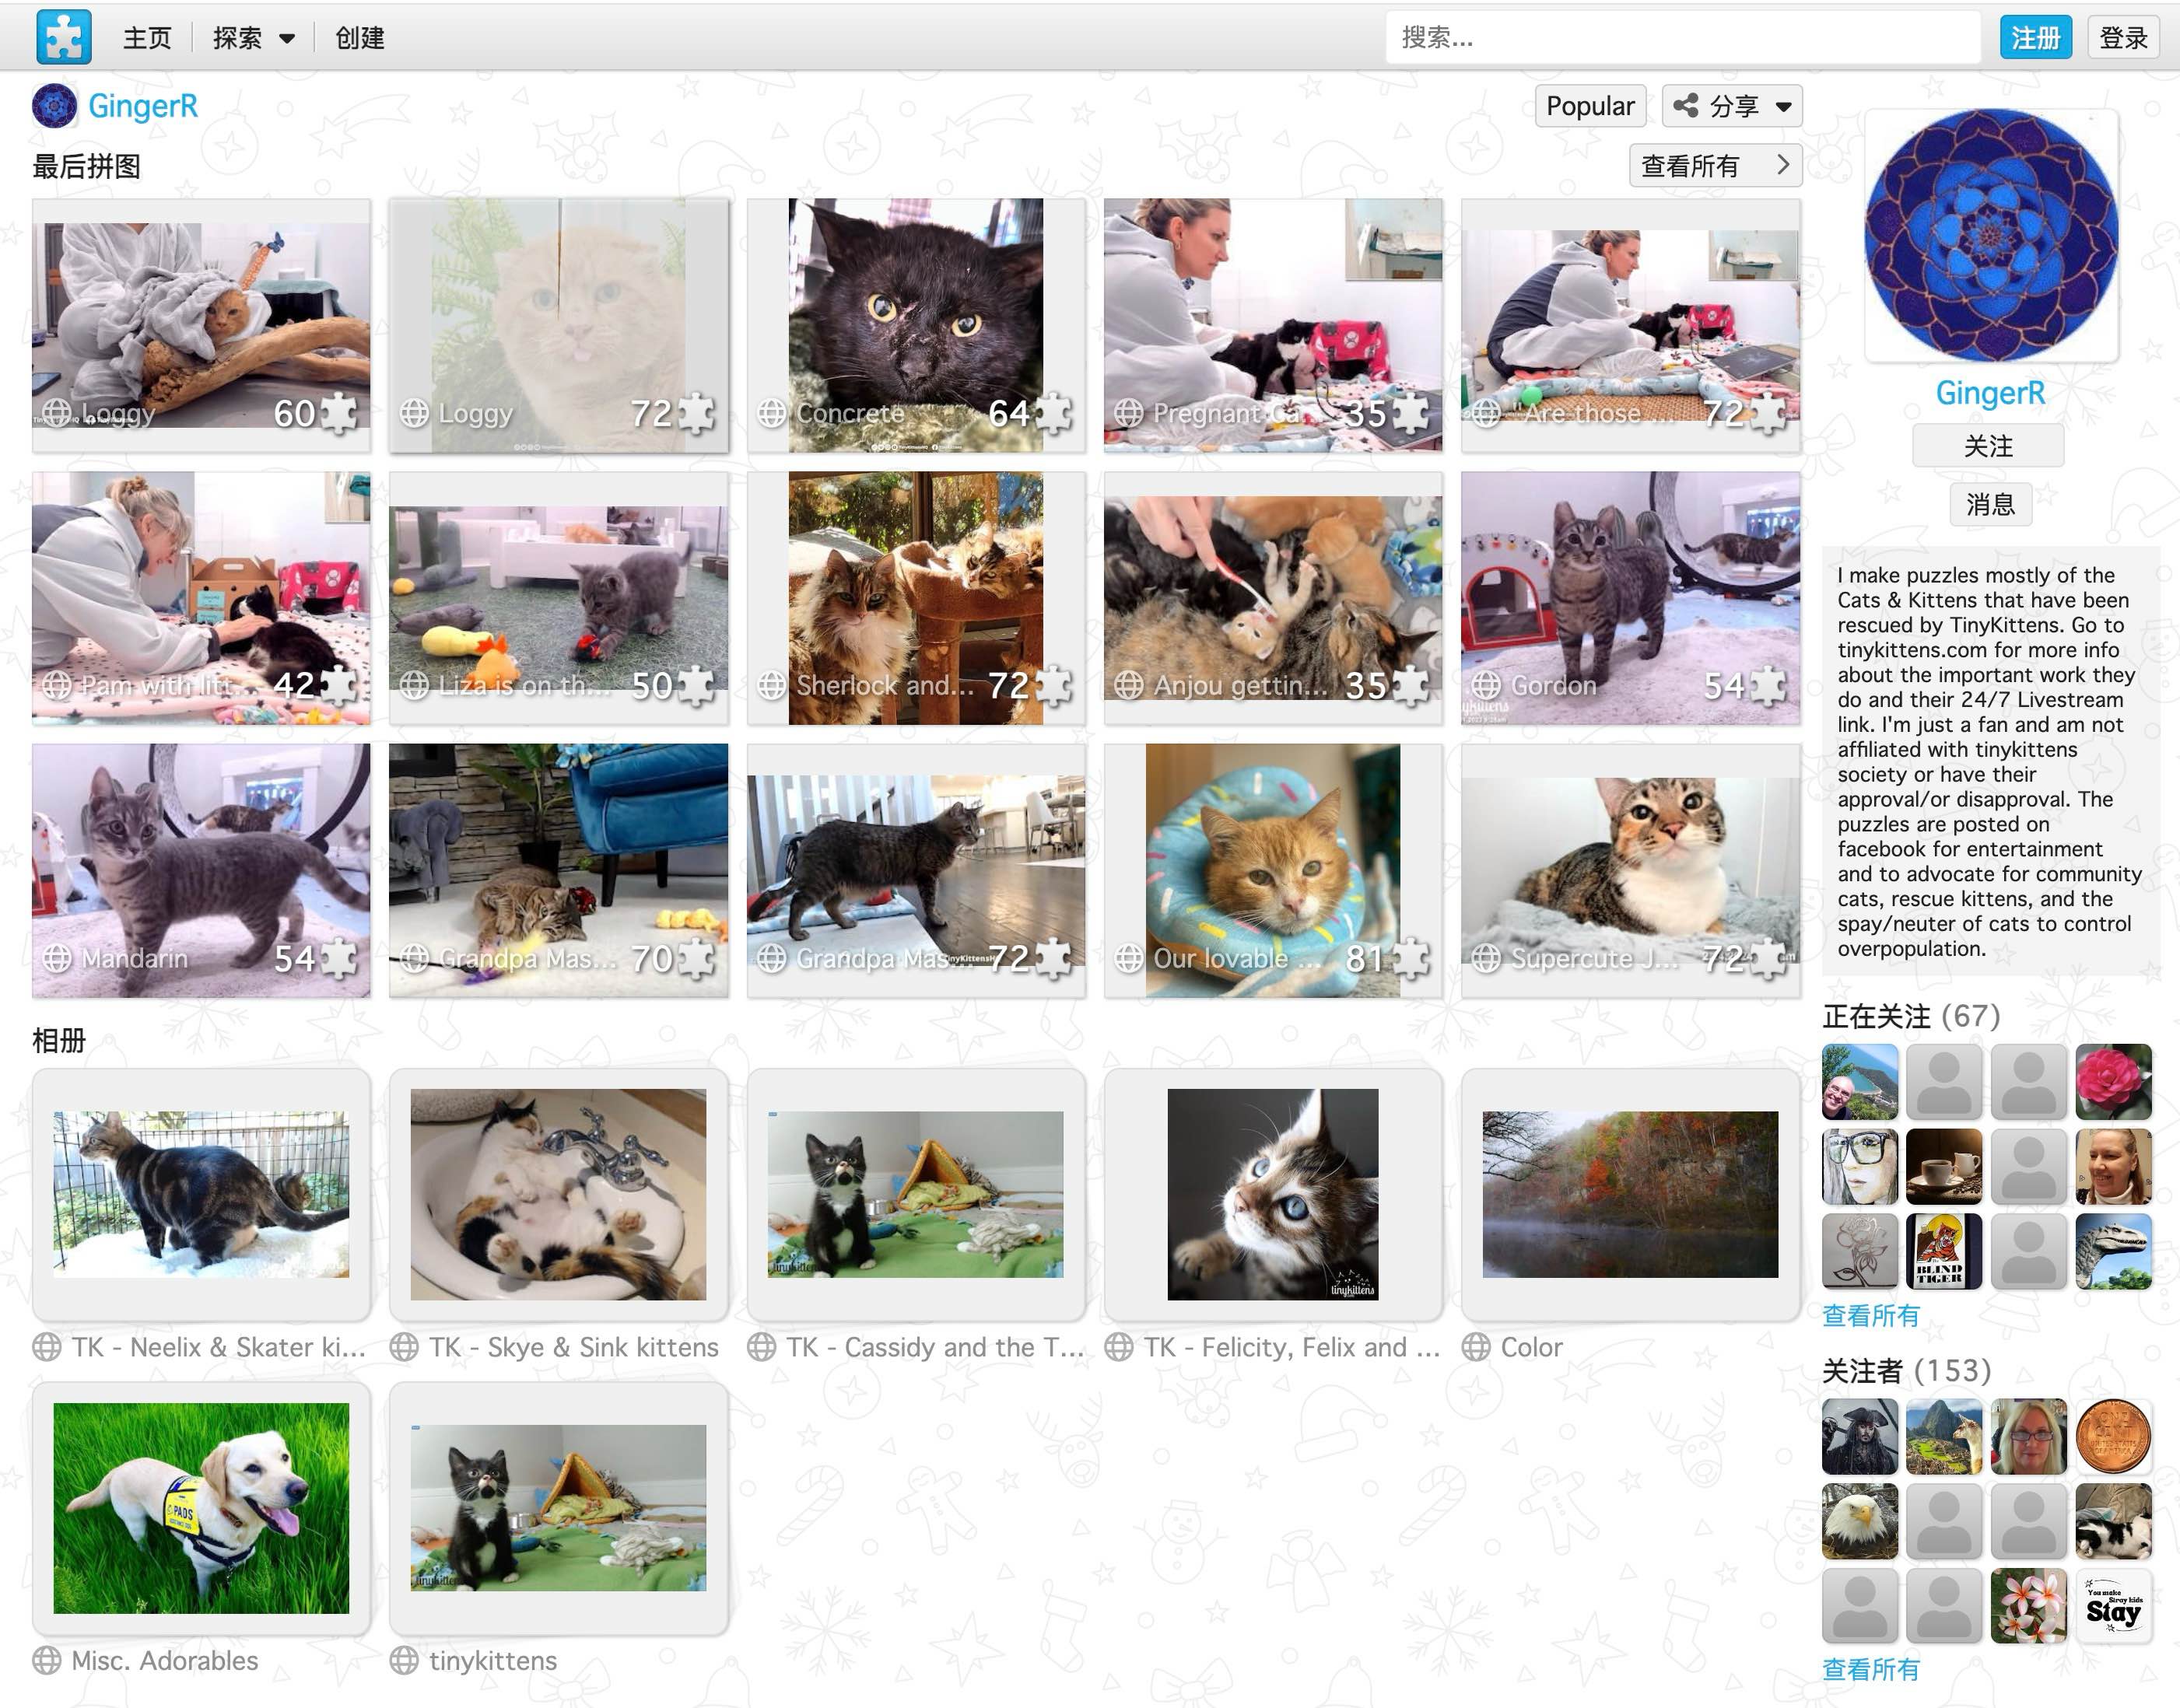Open the glasses portrait avatar in following
Viewport: 2180px width, 1708px height.
pos(1860,1166)
